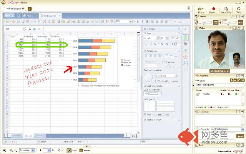Click the collapse whiteboard arrow icon
The image size is (246, 154).
point(188,8)
